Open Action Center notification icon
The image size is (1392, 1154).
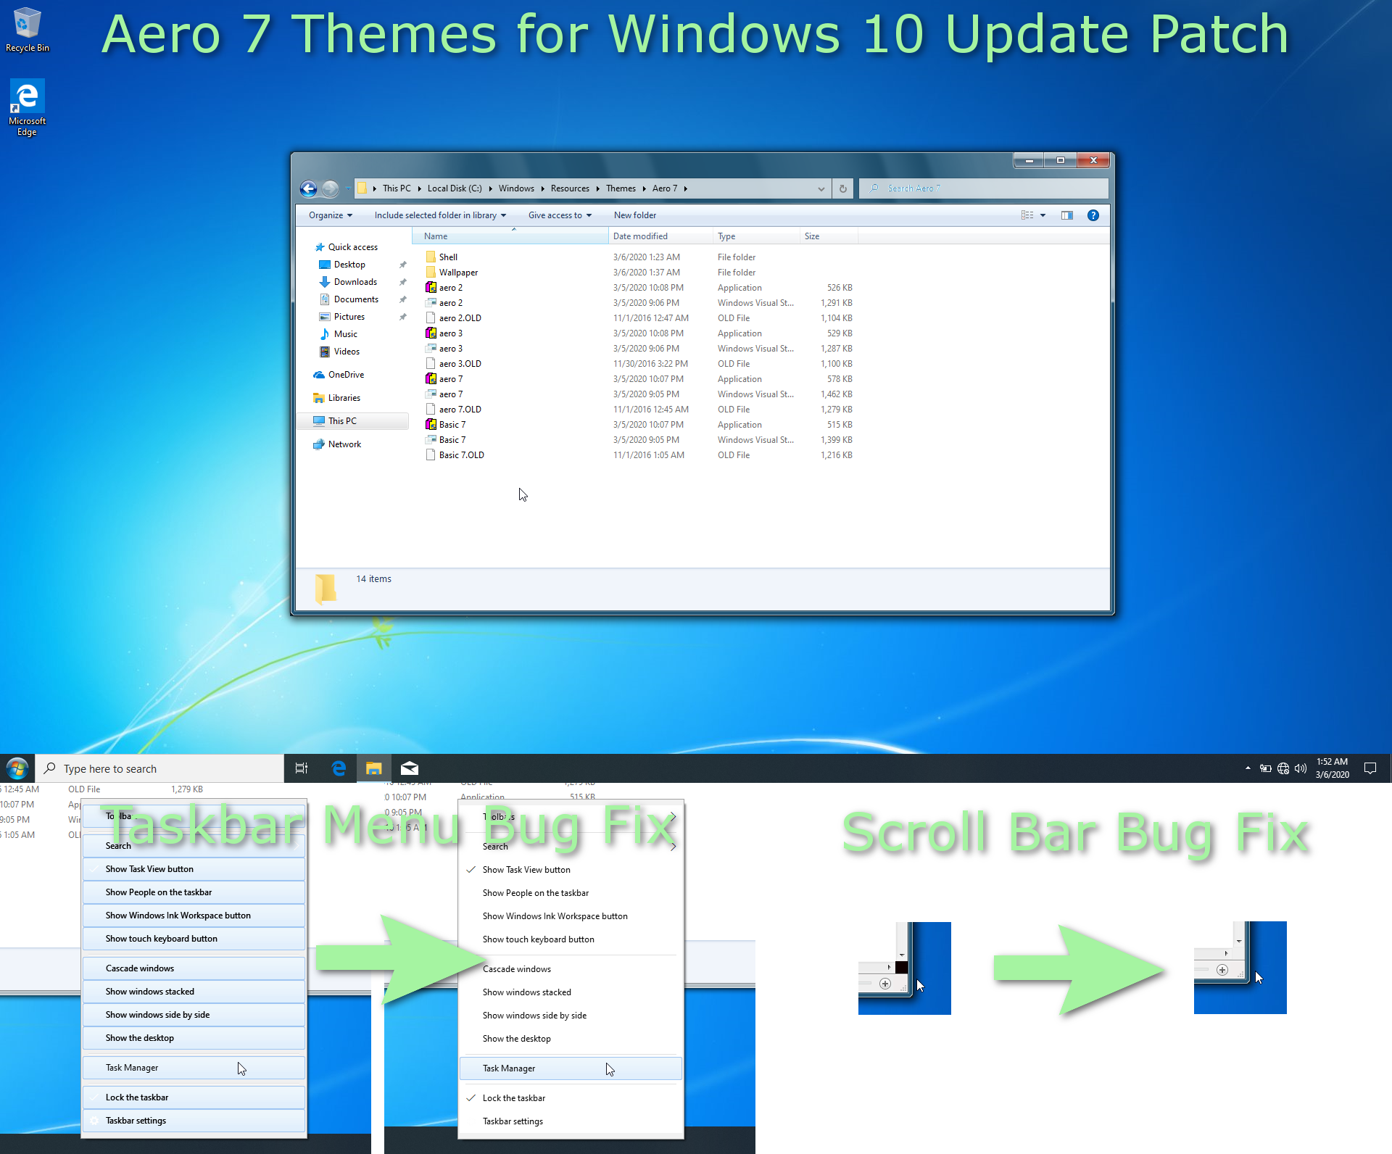1370,768
